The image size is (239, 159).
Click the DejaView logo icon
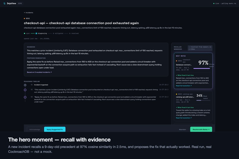[x=4, y=3]
